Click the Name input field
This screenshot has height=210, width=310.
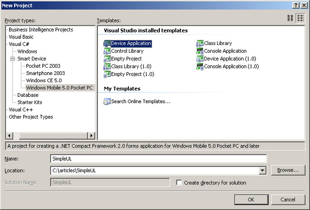(x=158, y=159)
